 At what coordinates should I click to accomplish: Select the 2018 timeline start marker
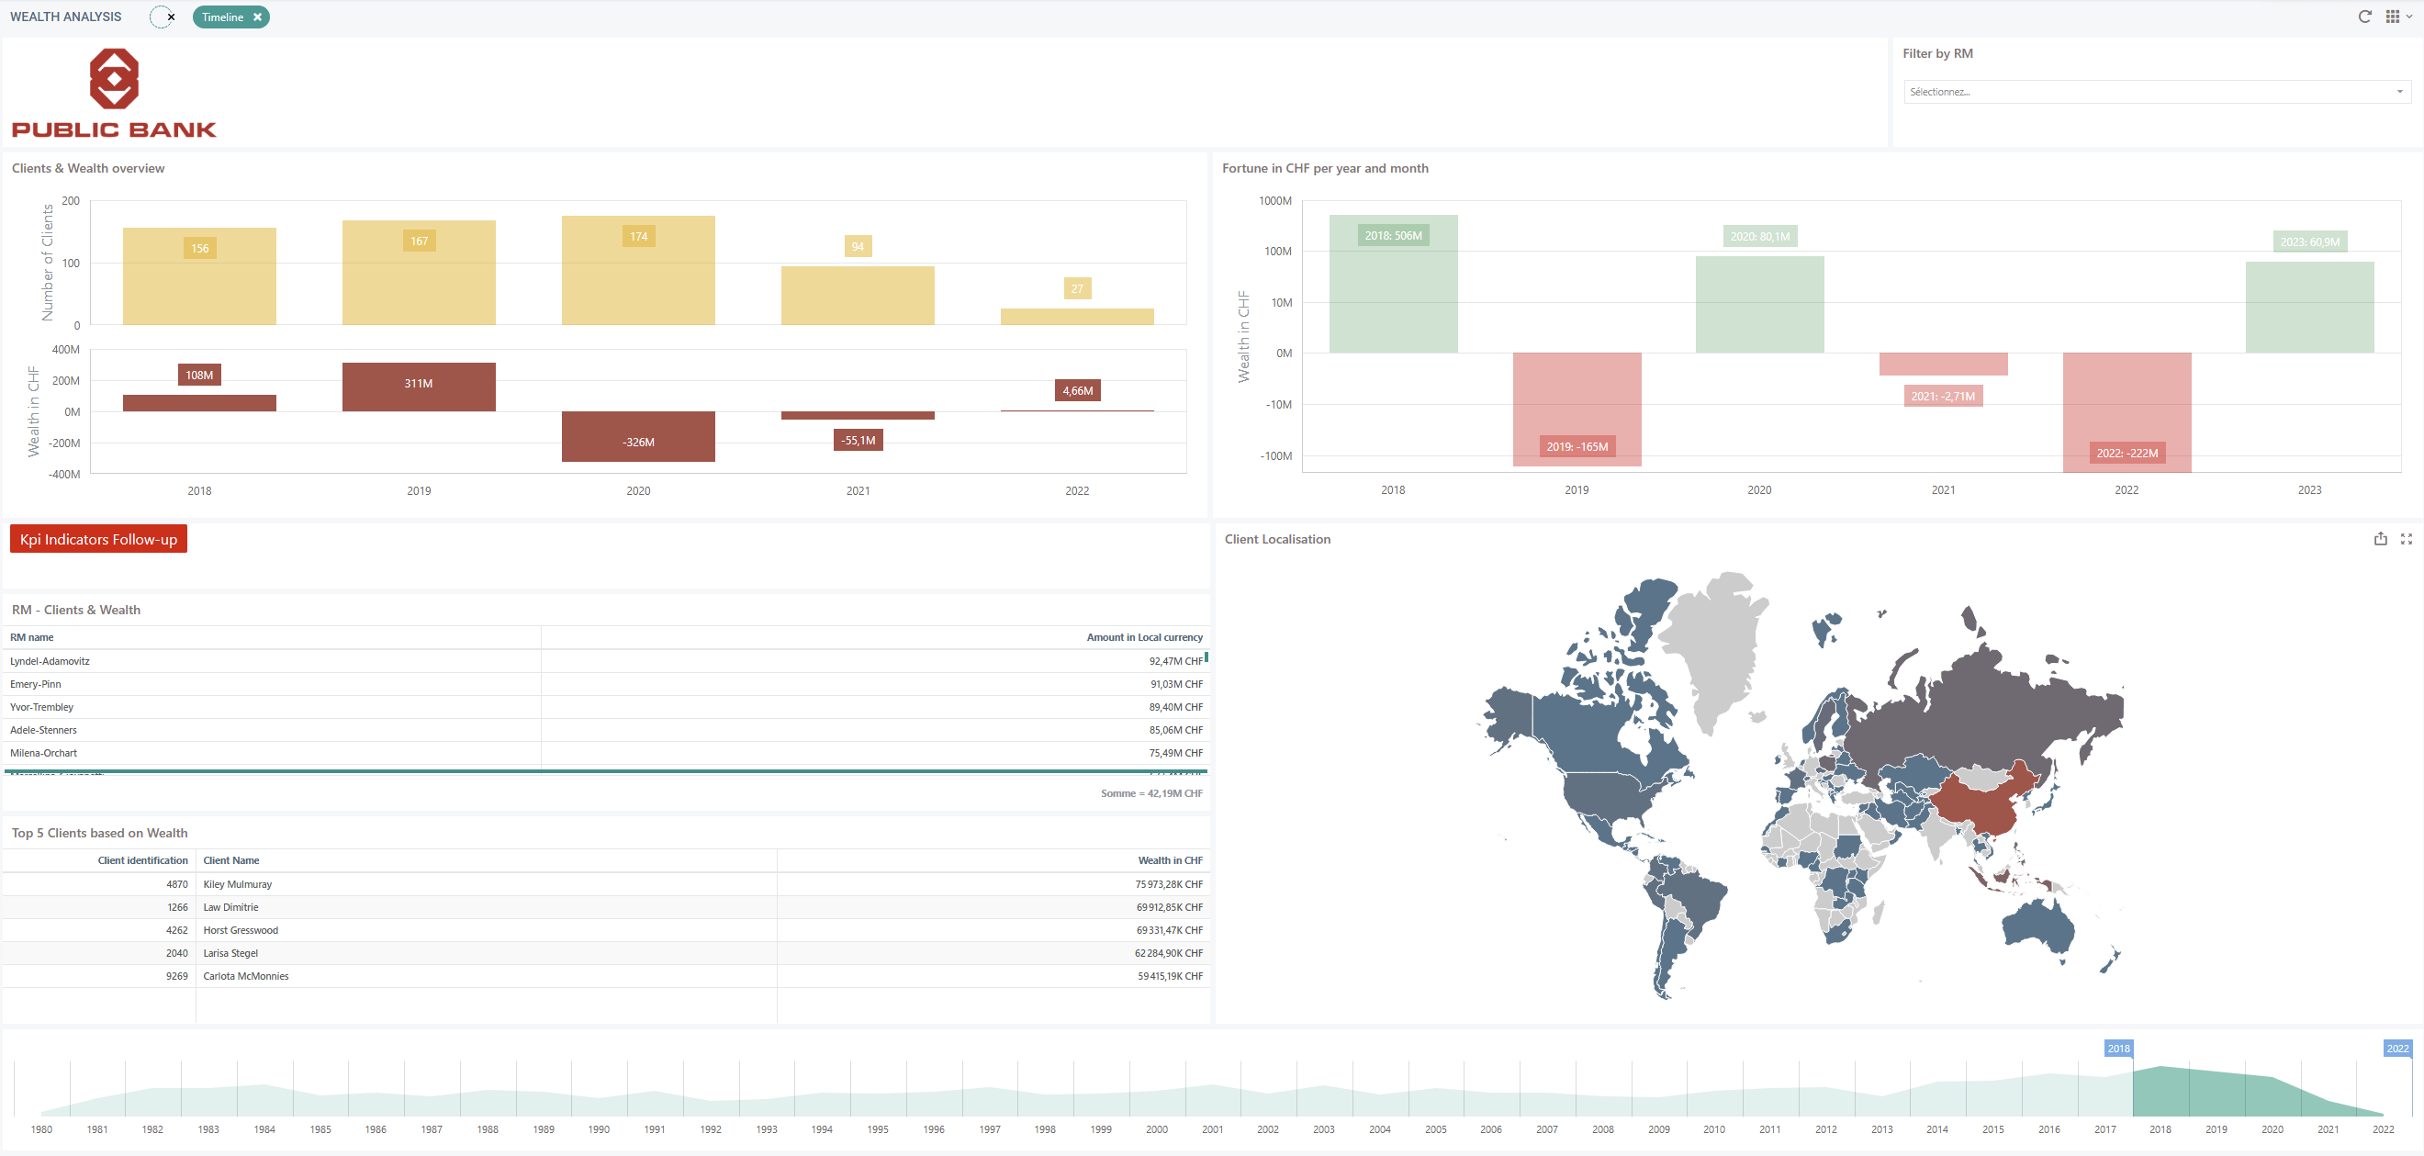pyautogui.click(x=2118, y=1049)
